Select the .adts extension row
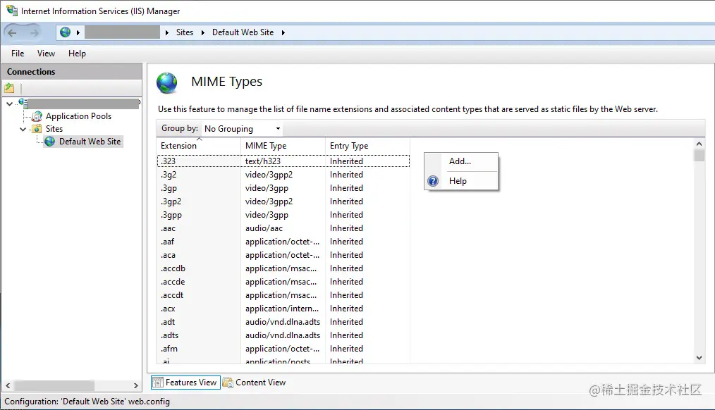Image resolution: width=715 pixels, height=410 pixels. pyautogui.click(x=283, y=335)
